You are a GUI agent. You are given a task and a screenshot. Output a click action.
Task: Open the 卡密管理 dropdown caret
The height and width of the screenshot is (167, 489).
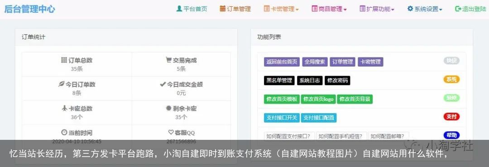297,10
